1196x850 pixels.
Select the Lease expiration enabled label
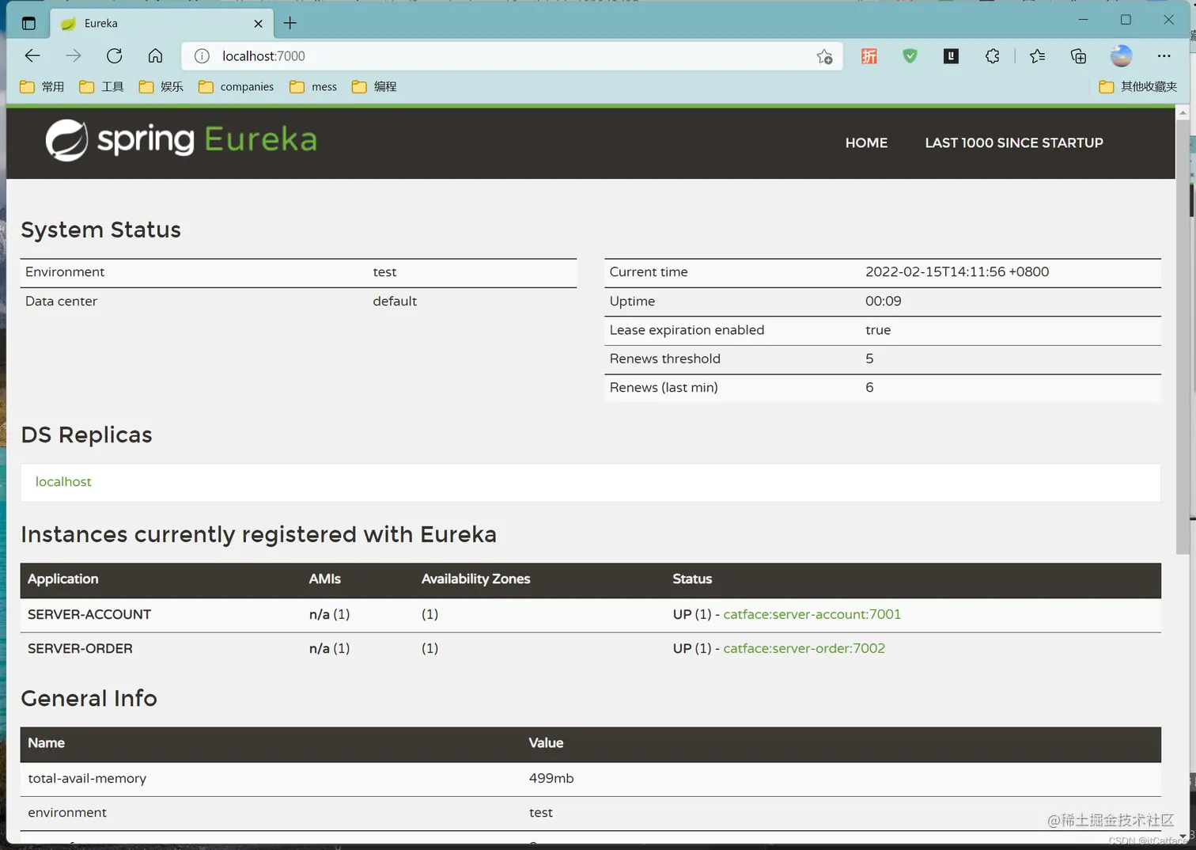[687, 330]
